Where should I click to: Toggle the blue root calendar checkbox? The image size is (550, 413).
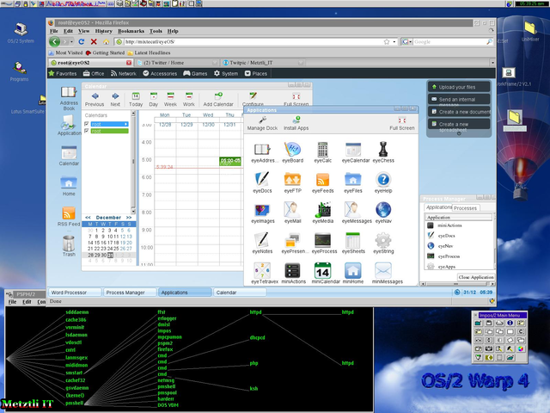coord(87,124)
